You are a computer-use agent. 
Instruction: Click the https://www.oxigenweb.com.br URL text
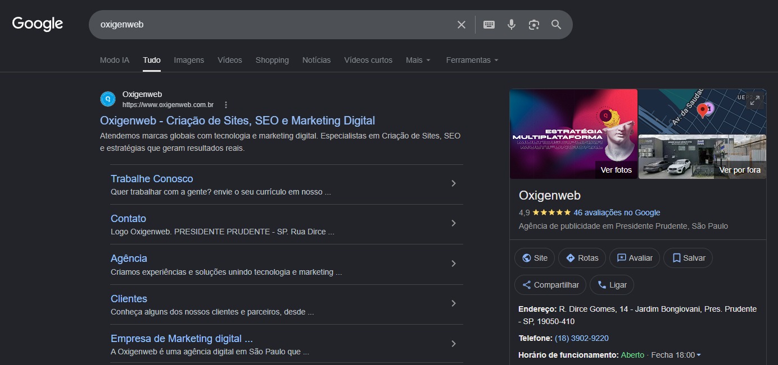tap(168, 105)
